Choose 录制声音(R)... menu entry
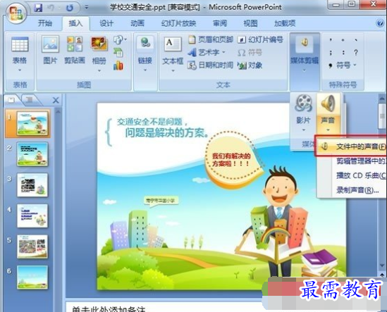Screen dimensions: 387x312 (x=352, y=190)
